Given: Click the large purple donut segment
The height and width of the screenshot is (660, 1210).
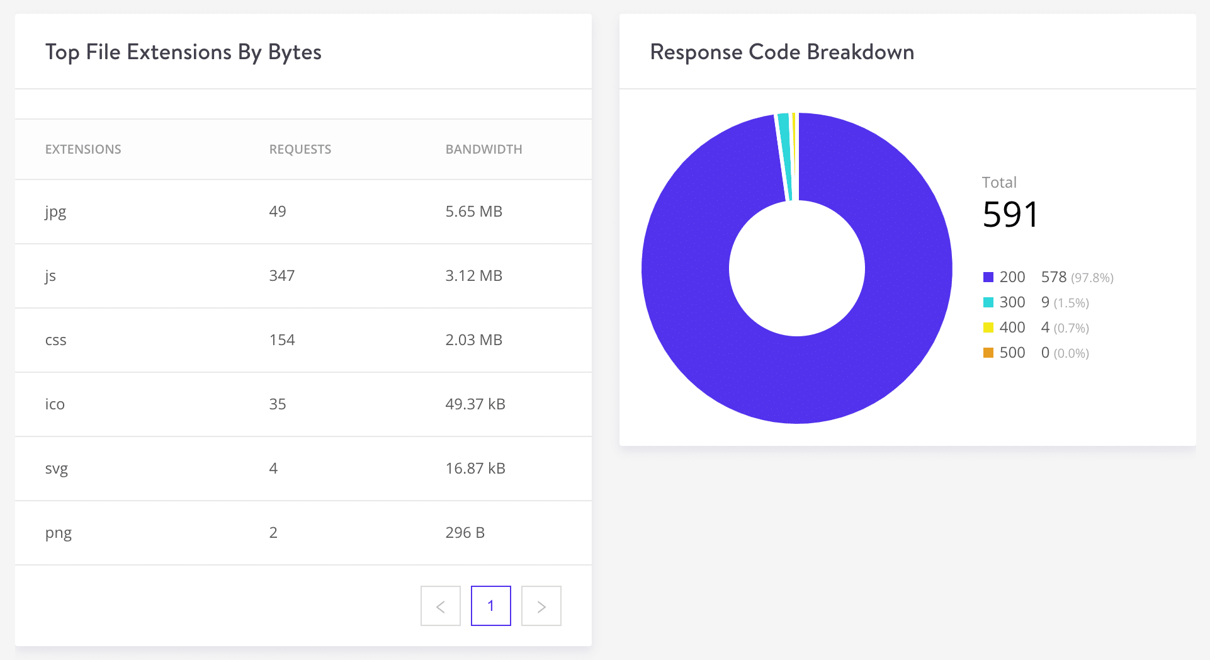Looking at the screenshot, I should click(x=796, y=378).
